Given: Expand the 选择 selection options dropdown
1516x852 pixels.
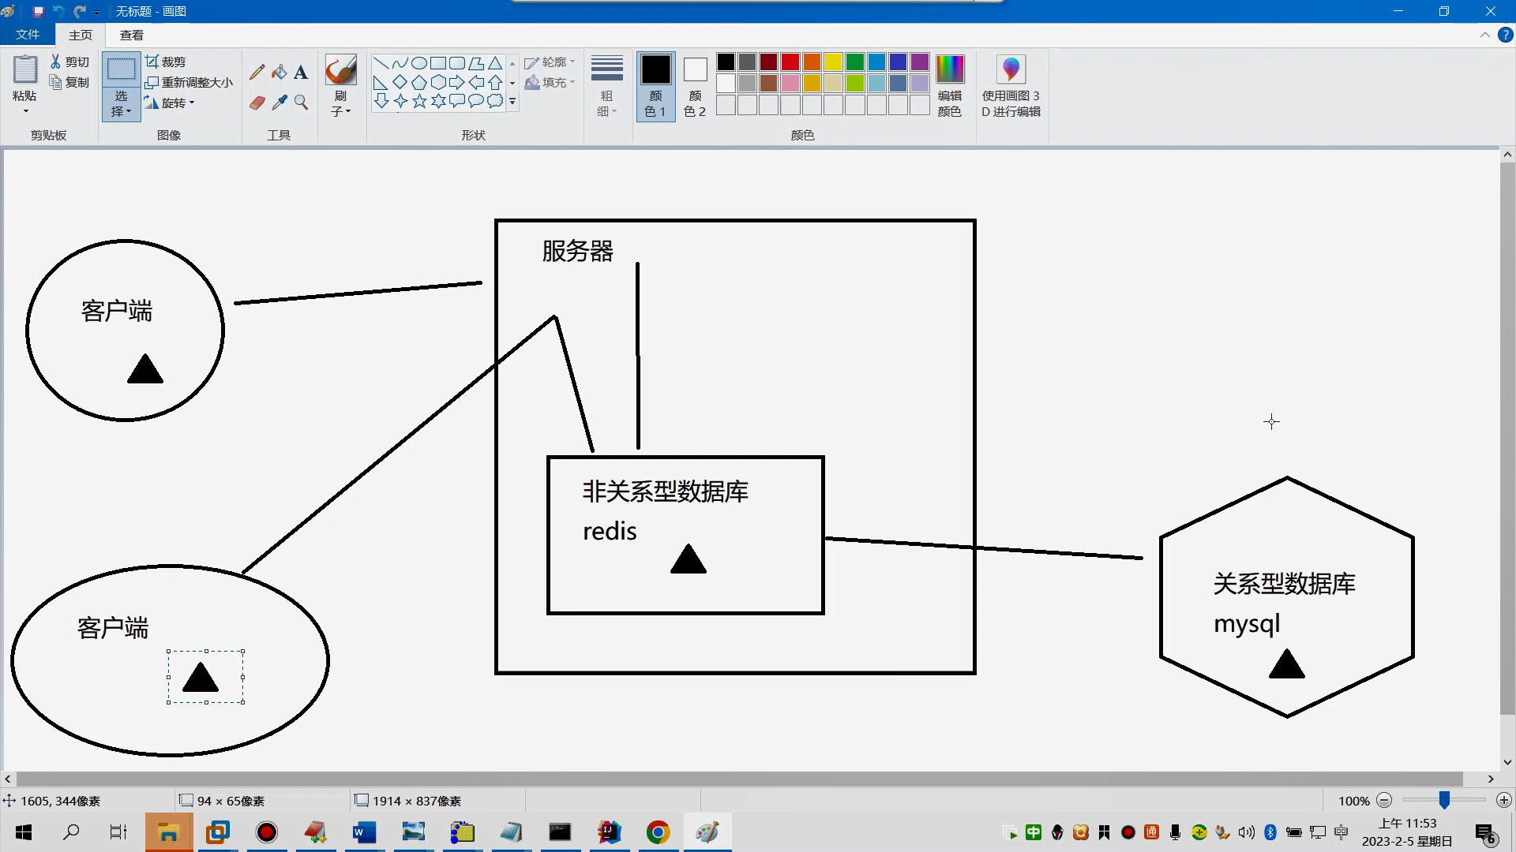Looking at the screenshot, I should click(x=121, y=103).
